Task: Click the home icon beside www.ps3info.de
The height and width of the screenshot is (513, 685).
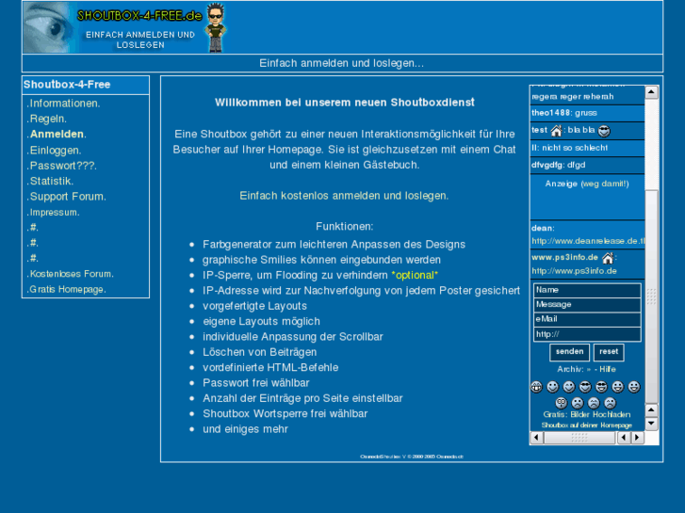Action: 608,258
